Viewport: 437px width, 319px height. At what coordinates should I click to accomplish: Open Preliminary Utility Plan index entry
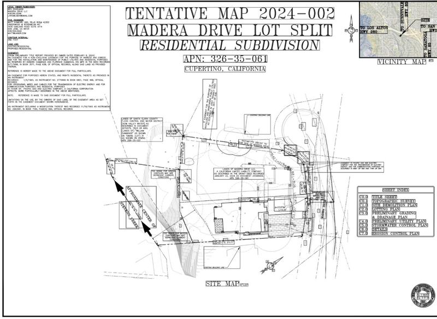pyautogui.click(x=399, y=222)
